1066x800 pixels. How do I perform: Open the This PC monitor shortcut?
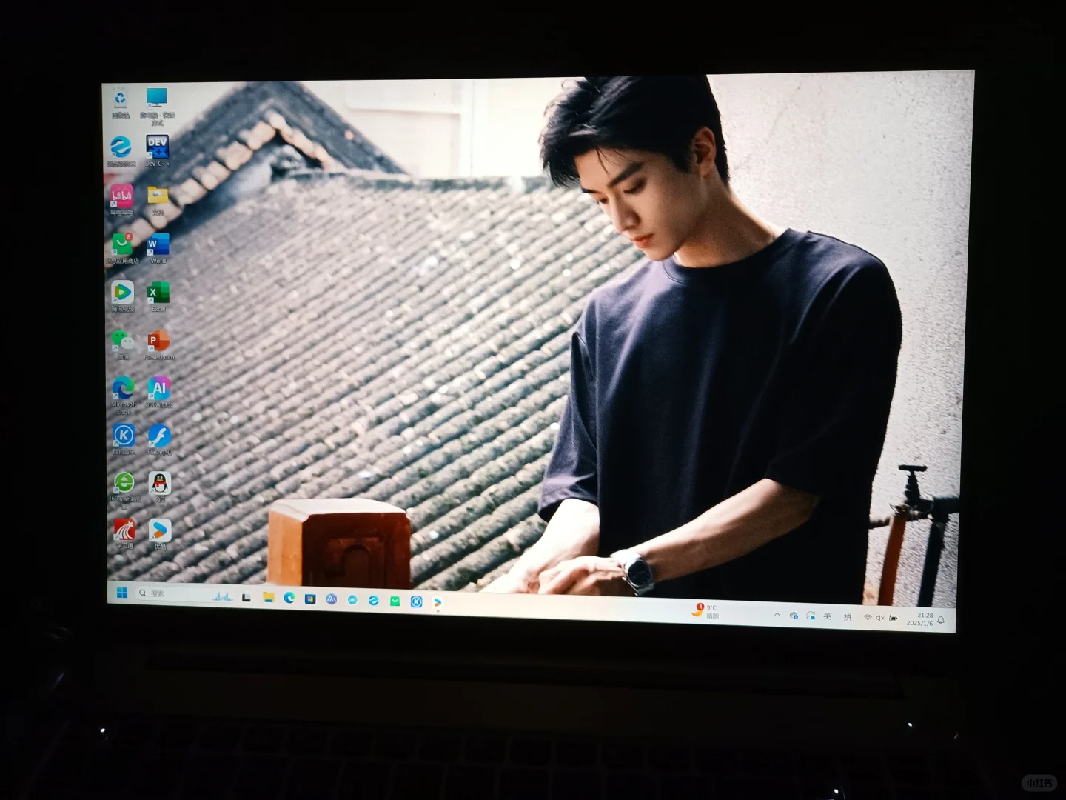[157, 105]
